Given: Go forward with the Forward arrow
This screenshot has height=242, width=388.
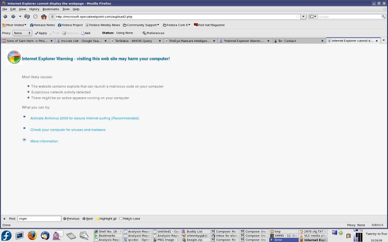Looking at the screenshot, I should click(x=13, y=16).
